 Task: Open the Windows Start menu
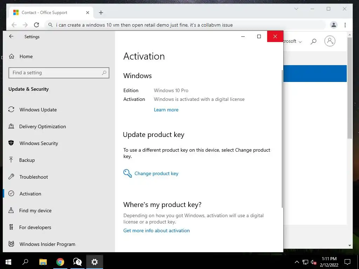tap(8, 262)
